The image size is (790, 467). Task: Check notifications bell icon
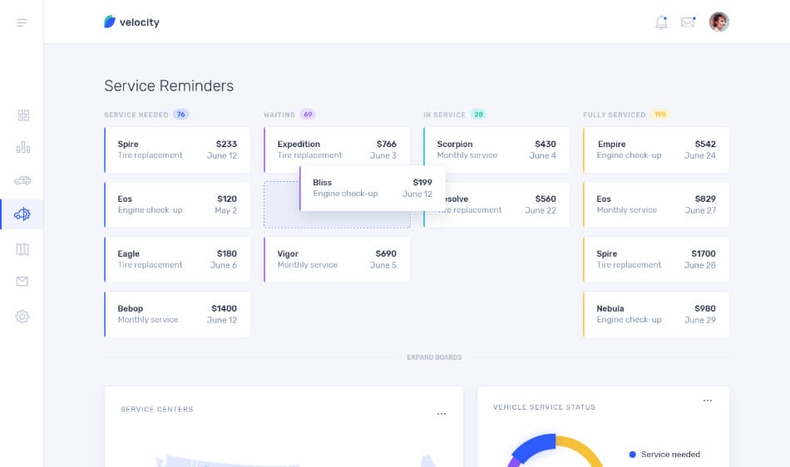pos(661,22)
